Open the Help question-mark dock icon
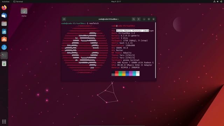 click(x=4, y=47)
